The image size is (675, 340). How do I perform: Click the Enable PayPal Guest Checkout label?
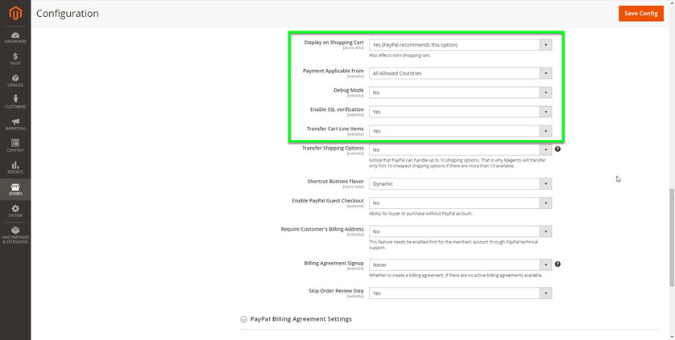328,201
